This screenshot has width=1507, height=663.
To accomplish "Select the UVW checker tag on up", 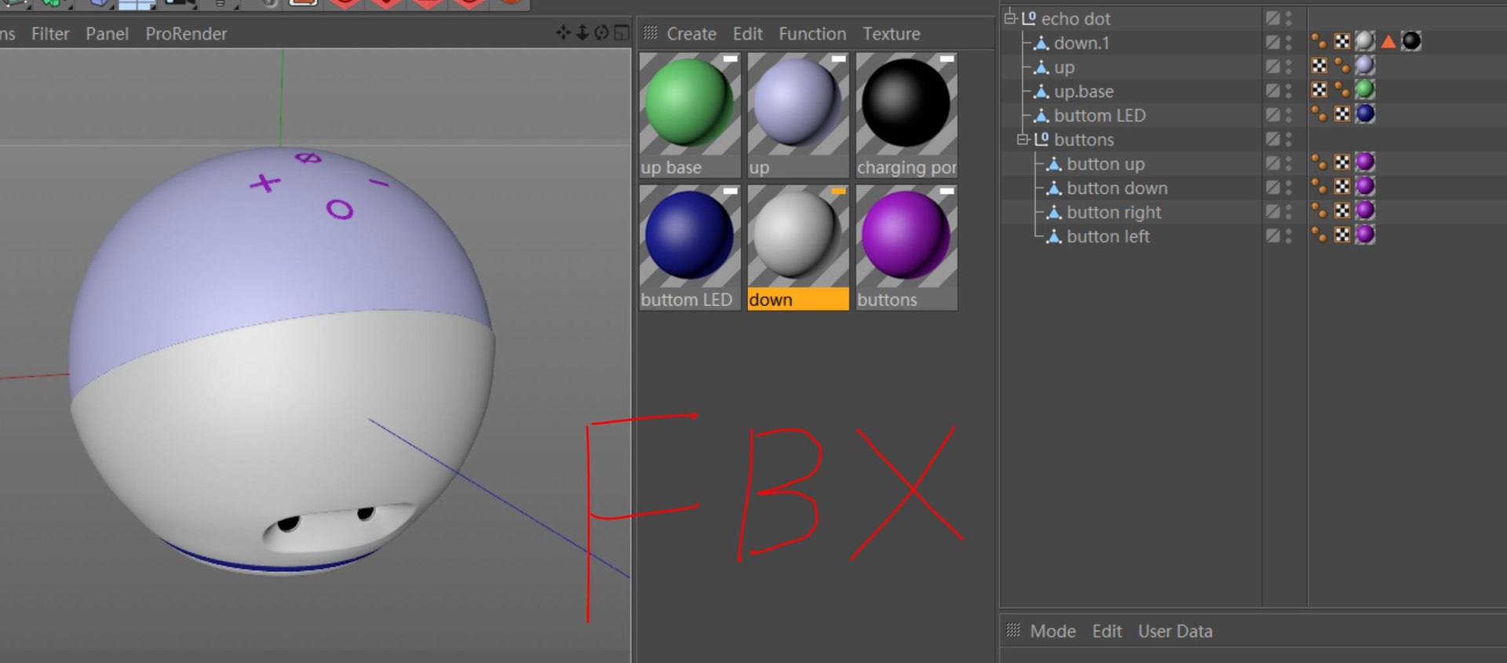I will 1319,66.
